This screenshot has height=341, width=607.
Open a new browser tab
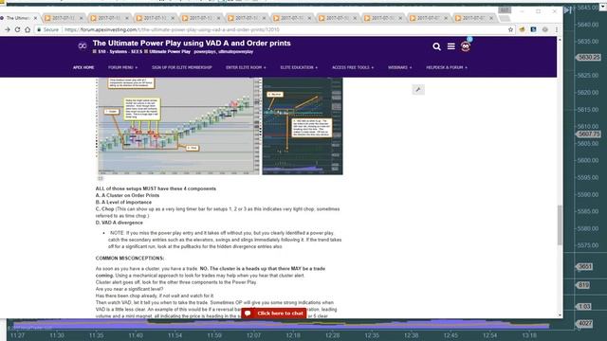click(x=504, y=18)
